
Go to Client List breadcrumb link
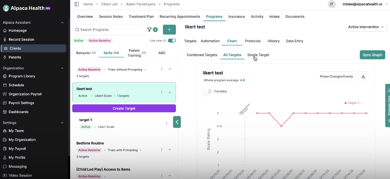[110, 4]
